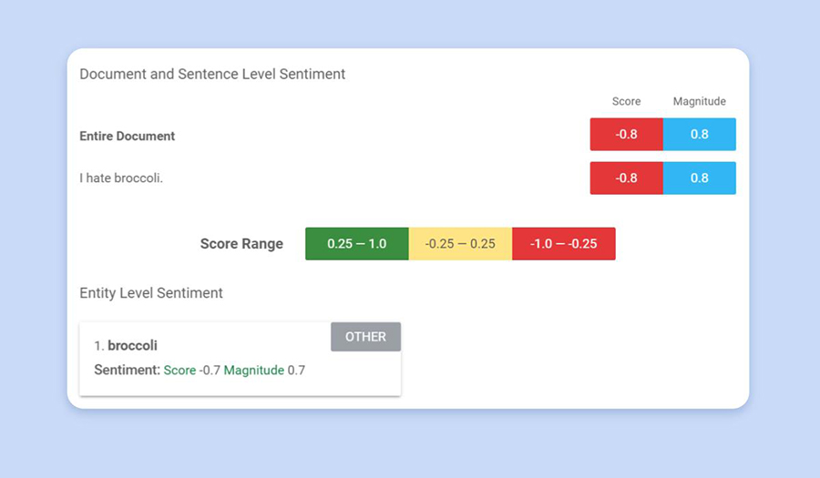Click the Magnitude column header
The width and height of the screenshot is (820, 478).
(x=699, y=102)
